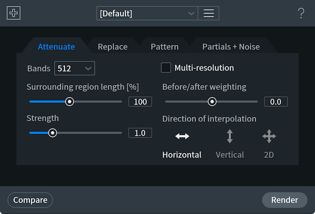Switch to the Replace tab

point(113,47)
